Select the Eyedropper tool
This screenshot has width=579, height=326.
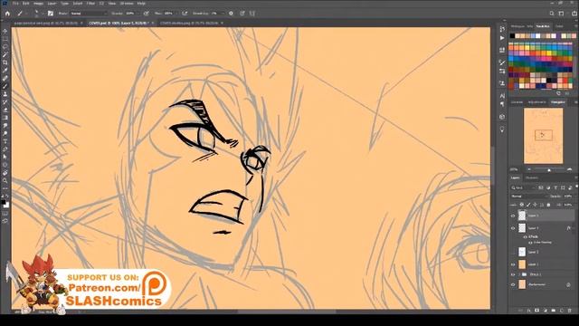[5, 71]
